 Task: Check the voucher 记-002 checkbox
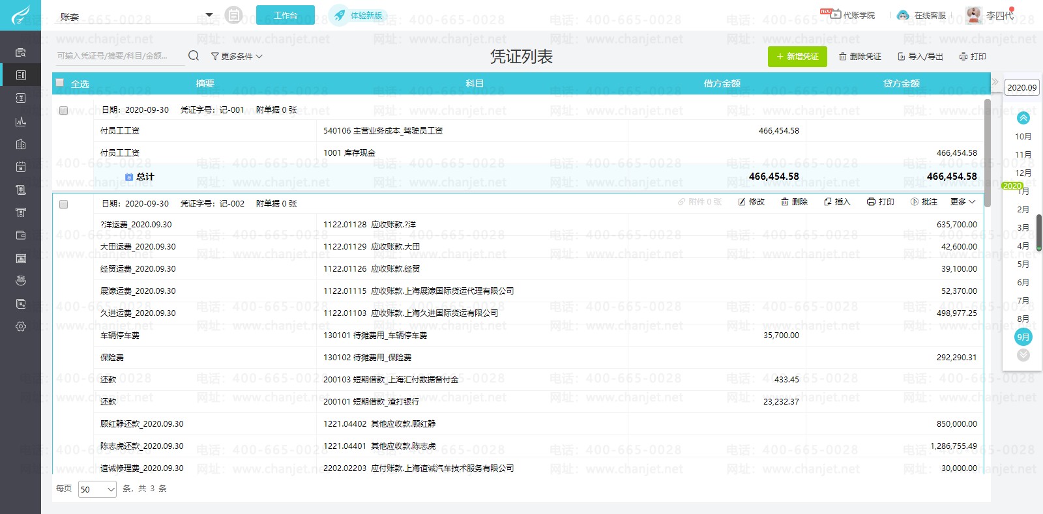click(x=64, y=205)
